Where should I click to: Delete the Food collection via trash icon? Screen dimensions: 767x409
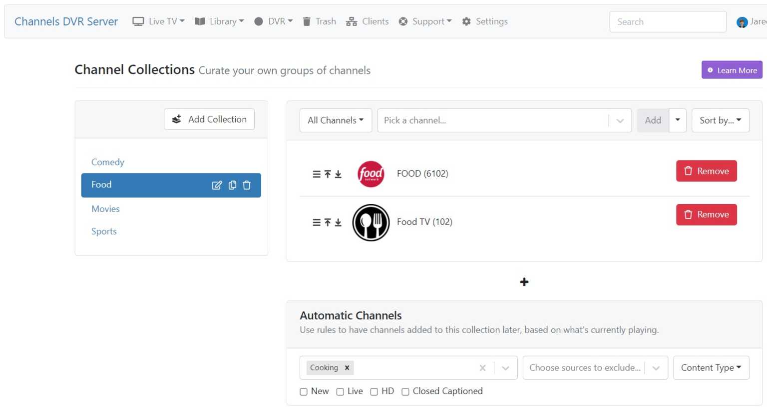[x=247, y=185]
